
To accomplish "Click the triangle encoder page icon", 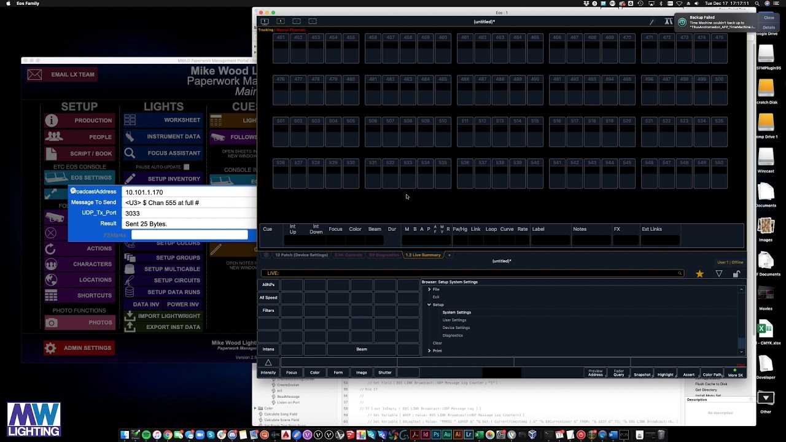I will pos(268,363).
